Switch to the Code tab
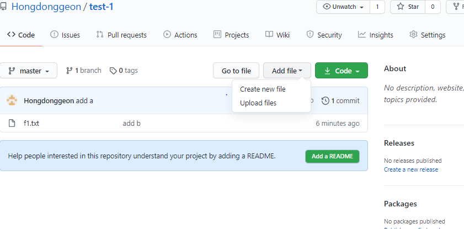Screen dimensions: 464x229 coord(21,35)
